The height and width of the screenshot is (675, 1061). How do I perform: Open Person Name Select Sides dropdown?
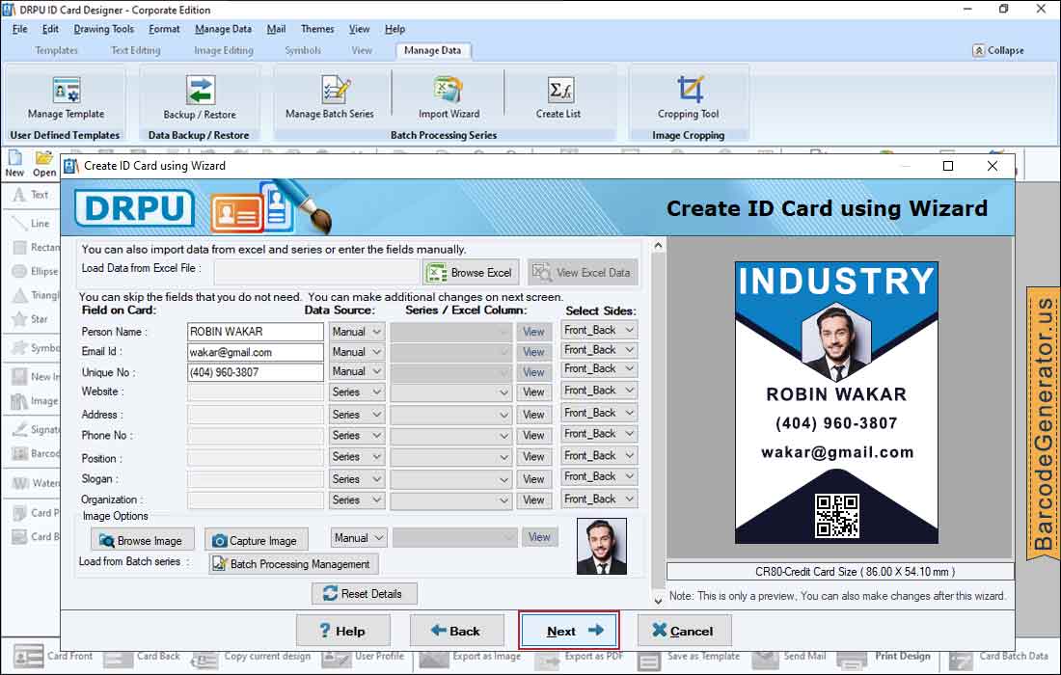(599, 330)
